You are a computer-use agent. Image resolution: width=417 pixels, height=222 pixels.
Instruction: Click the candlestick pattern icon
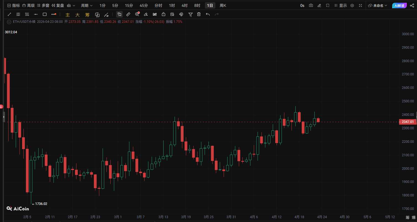point(155,14)
